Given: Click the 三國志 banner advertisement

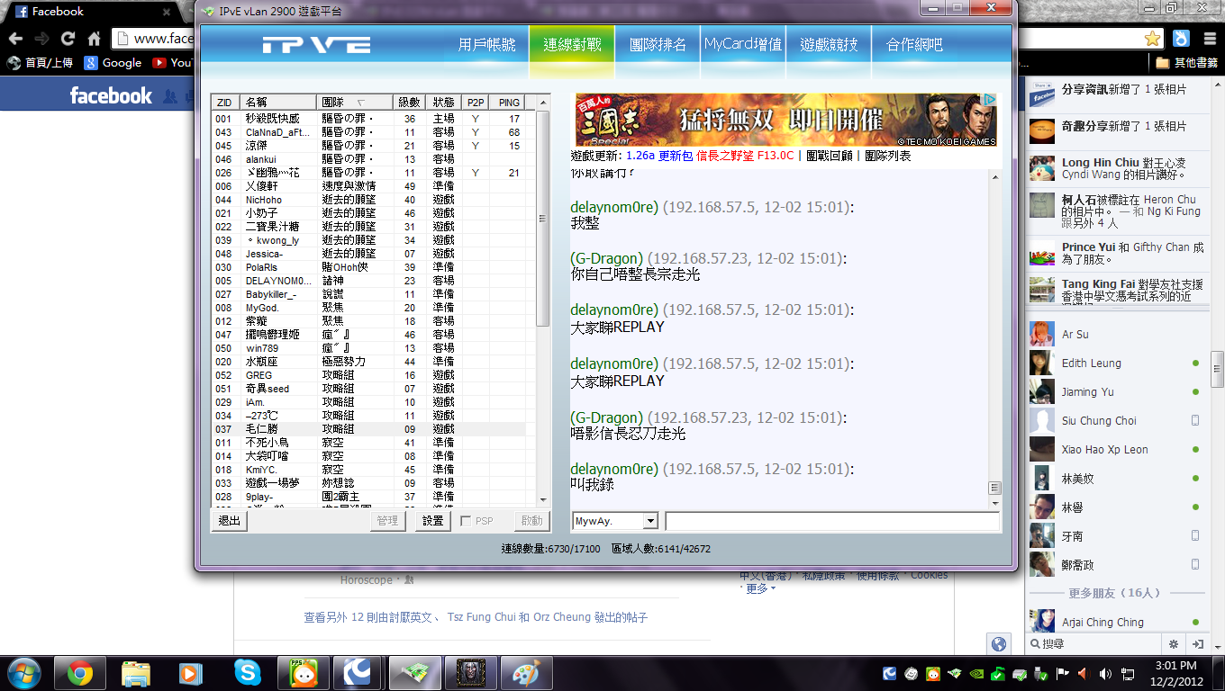Looking at the screenshot, I should (x=786, y=120).
